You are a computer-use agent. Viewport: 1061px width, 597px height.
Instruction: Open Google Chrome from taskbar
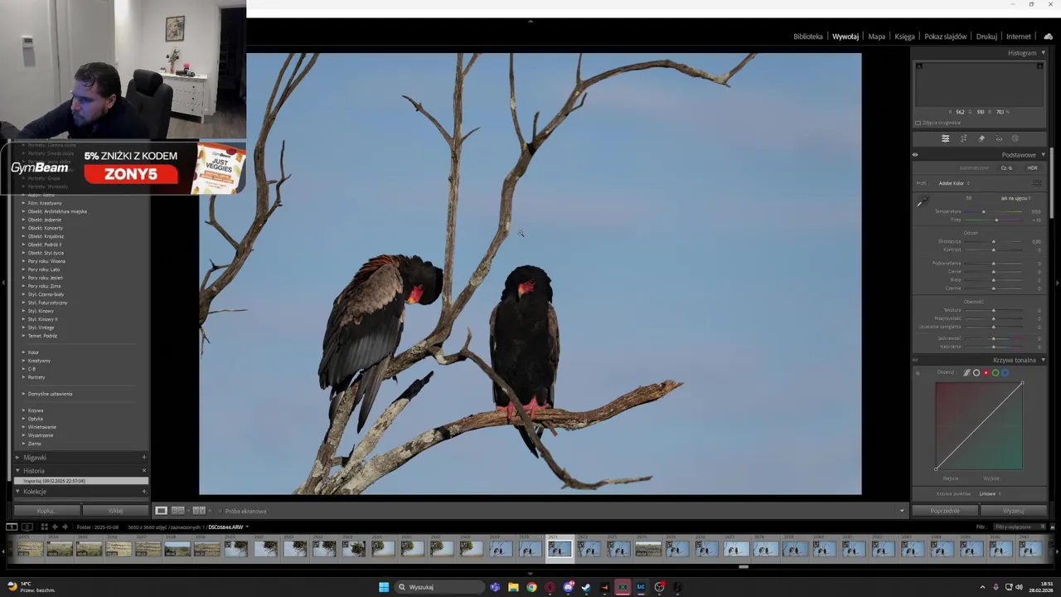(531, 587)
